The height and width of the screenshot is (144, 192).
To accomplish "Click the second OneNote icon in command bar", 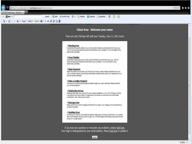I will pyautogui.click(x=54, y=21).
